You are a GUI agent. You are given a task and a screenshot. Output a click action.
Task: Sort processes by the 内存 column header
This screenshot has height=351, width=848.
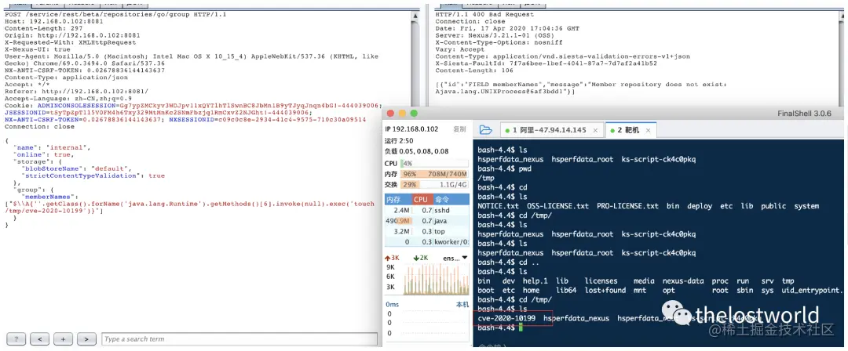(x=397, y=199)
